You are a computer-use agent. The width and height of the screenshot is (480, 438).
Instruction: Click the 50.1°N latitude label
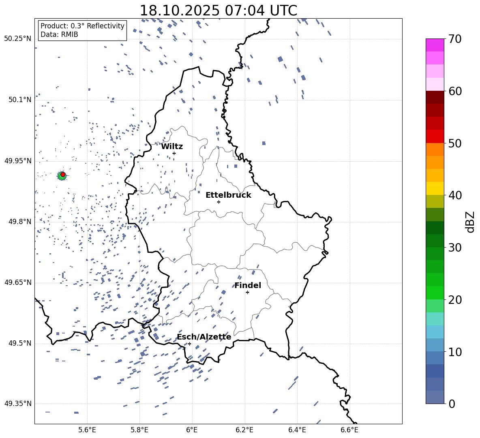coord(20,100)
